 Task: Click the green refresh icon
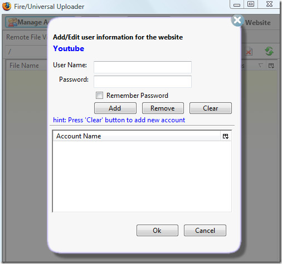[x=269, y=51]
